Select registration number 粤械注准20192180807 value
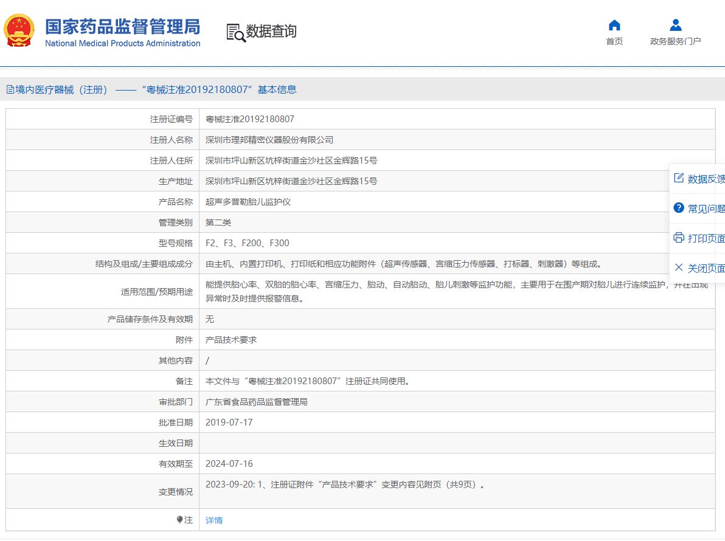 coord(250,119)
